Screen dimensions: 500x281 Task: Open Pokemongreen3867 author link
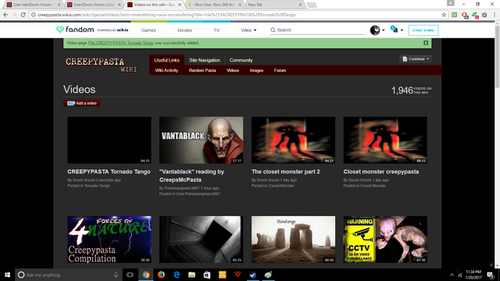[x=182, y=188]
